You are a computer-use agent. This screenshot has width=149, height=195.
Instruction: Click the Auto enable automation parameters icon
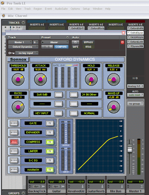pyautogui.click(x=75, y=42)
